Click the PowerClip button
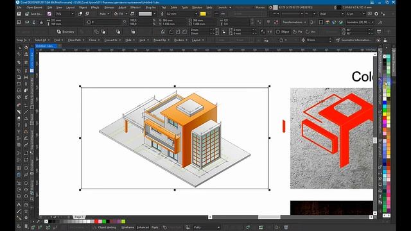Viewport: 411px width, 231px height. 161,40
